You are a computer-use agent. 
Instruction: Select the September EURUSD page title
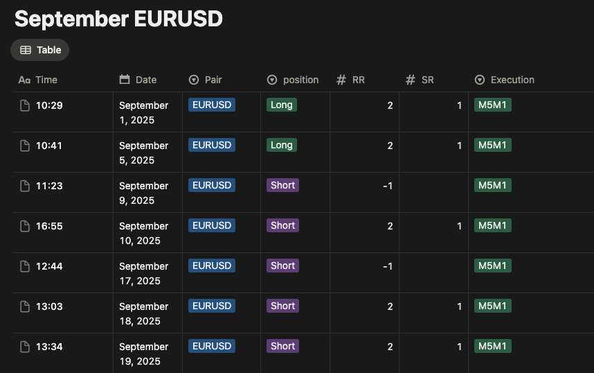(x=118, y=19)
